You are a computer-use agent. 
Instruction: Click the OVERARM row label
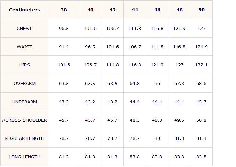tap(24, 83)
